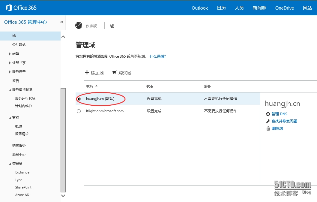
Task: Click the wrench troubleshoot icon
Action: [268, 121]
